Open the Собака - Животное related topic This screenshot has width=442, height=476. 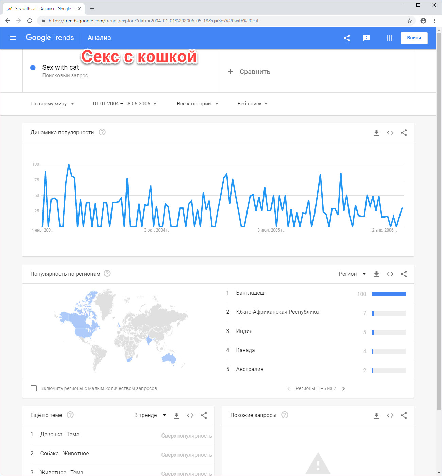pyautogui.click(x=65, y=454)
